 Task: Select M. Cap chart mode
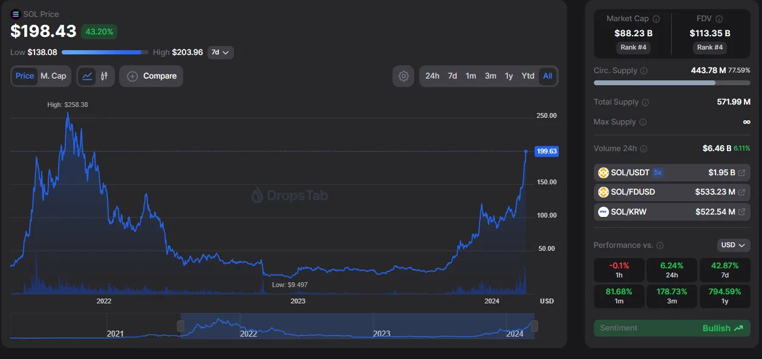tap(53, 76)
